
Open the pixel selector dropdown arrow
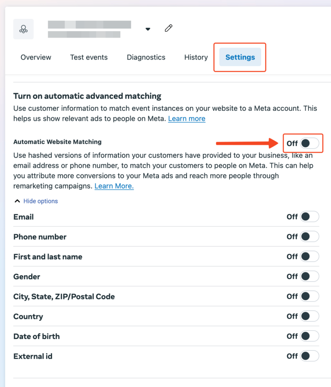point(148,28)
